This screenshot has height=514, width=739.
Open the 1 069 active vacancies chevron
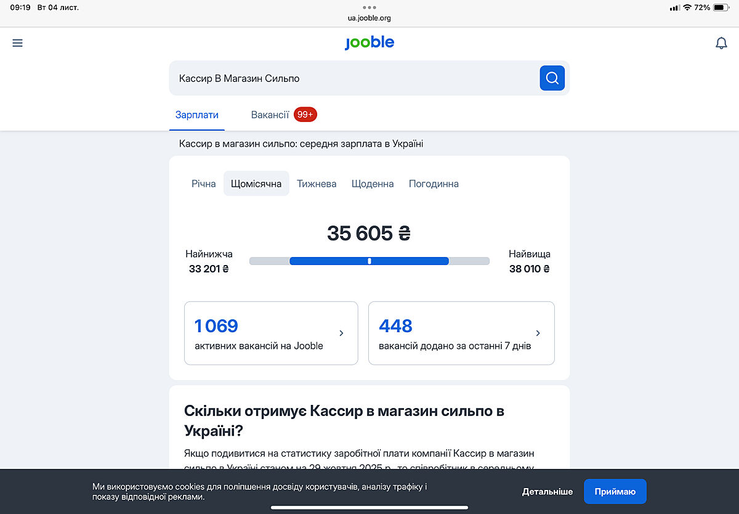click(341, 333)
